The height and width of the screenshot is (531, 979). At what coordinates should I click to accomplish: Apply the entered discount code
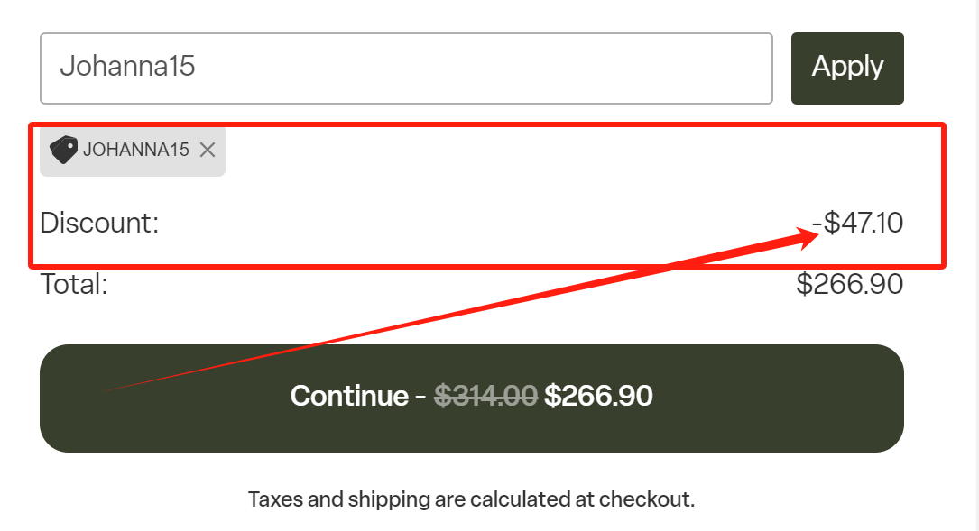(847, 68)
